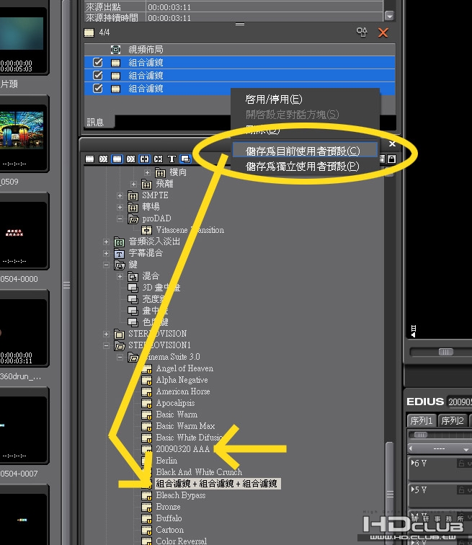472x545 pixels.
Task: Click the highlighted third filmstrip toolbar icon
Action: [x=117, y=159]
